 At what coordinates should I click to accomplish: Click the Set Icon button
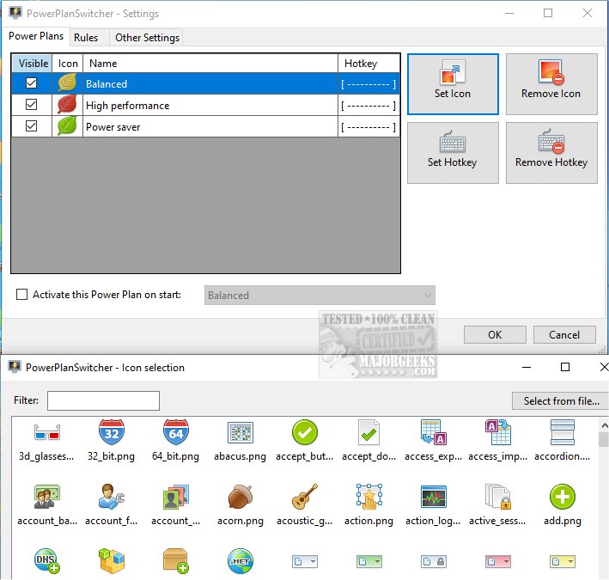pos(453,84)
